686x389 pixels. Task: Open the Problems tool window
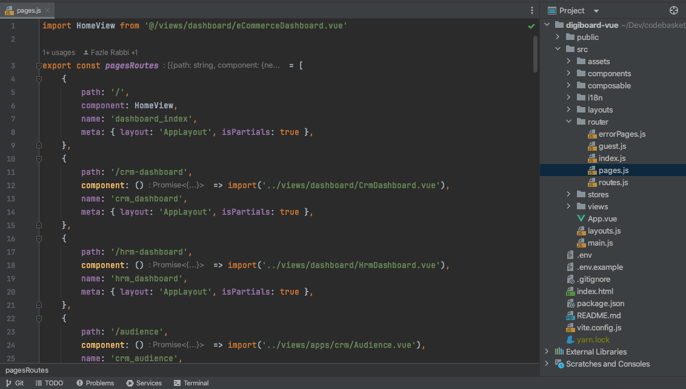[95, 383]
